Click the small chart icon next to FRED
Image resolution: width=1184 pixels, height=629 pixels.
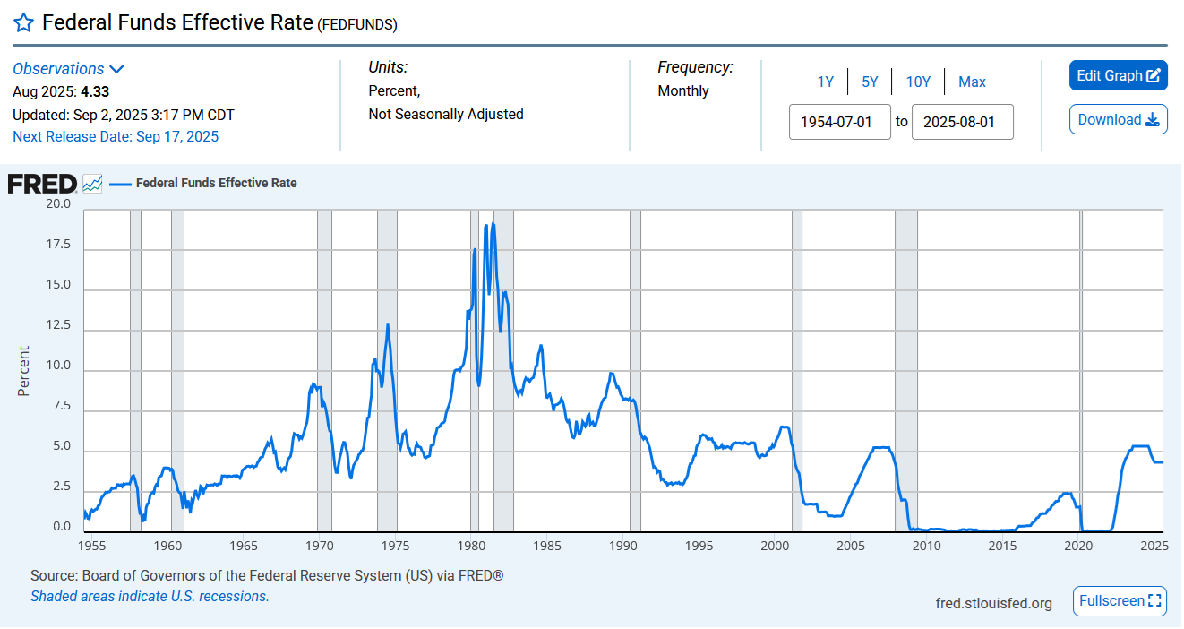(x=92, y=184)
